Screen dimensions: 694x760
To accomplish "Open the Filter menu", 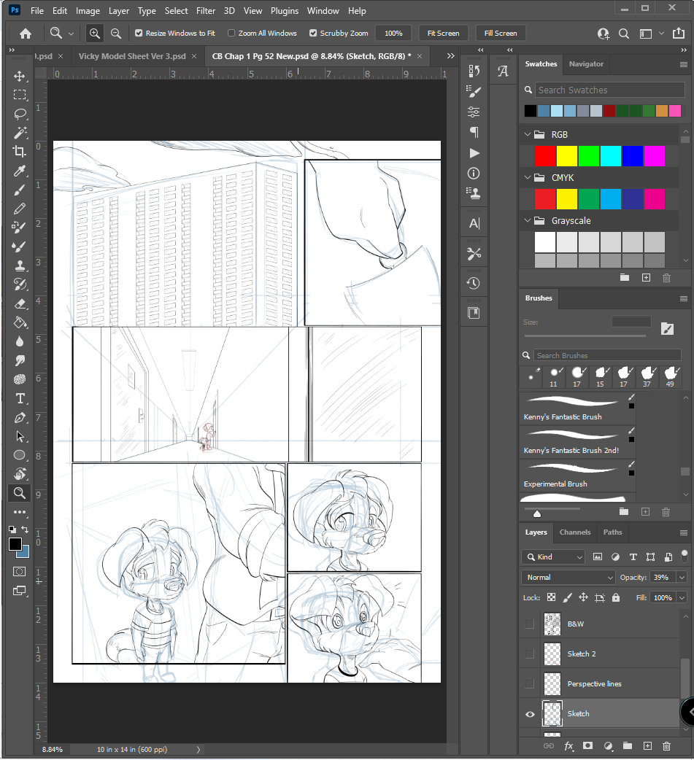I will tap(206, 11).
